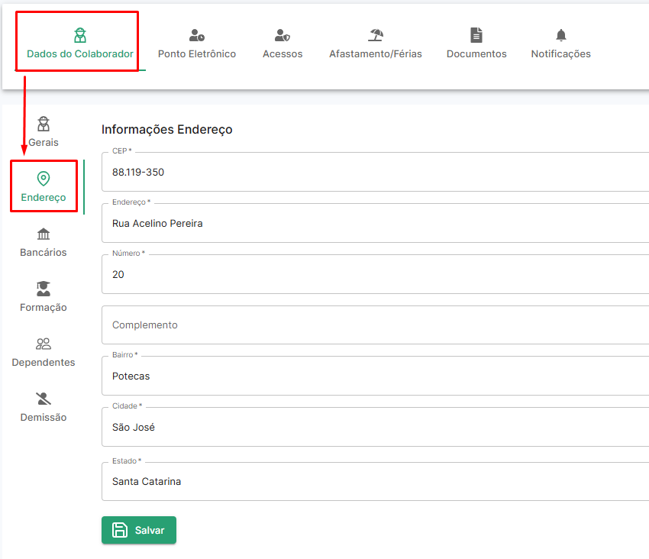
Task: Focus the CEP input field
Action: (x=376, y=172)
